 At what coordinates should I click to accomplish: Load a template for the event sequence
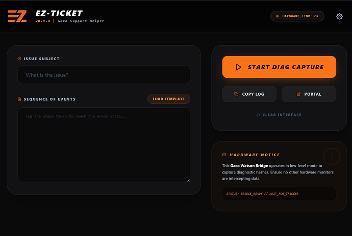tap(169, 99)
